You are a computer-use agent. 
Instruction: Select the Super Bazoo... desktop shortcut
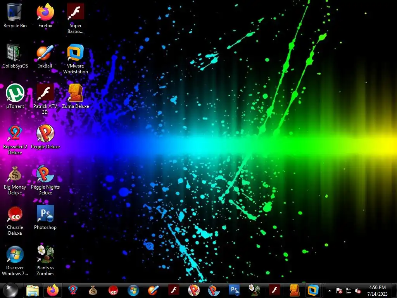click(x=76, y=19)
